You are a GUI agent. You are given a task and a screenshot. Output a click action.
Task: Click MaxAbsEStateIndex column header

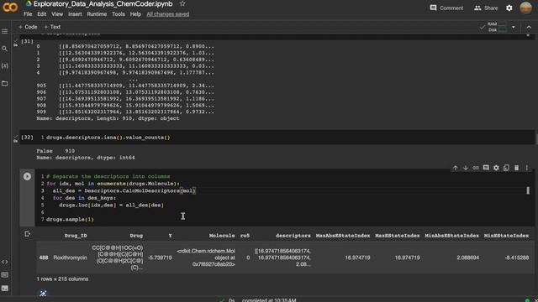click(343, 236)
